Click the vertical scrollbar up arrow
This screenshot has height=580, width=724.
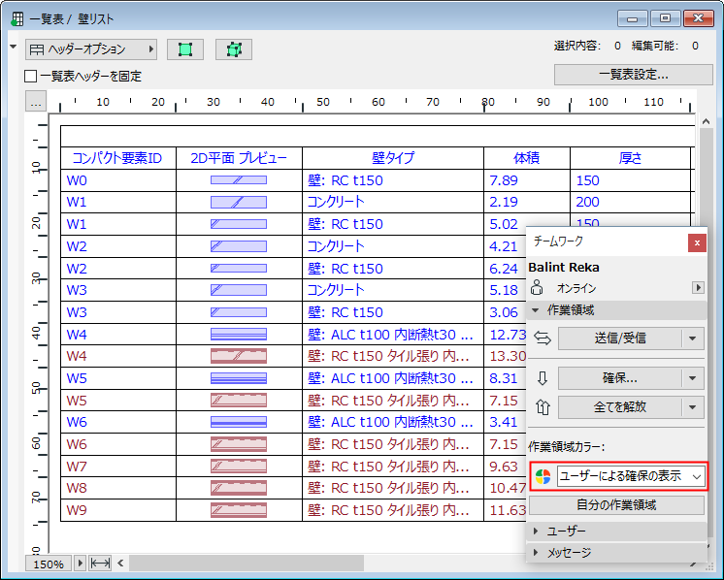click(706, 122)
